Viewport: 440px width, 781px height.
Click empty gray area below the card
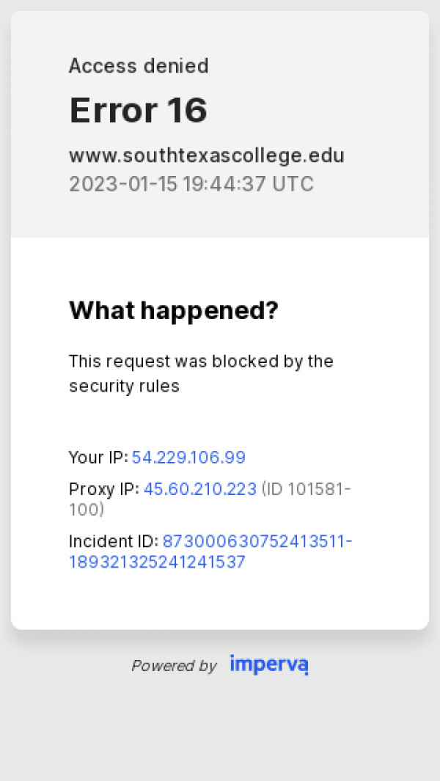220,733
